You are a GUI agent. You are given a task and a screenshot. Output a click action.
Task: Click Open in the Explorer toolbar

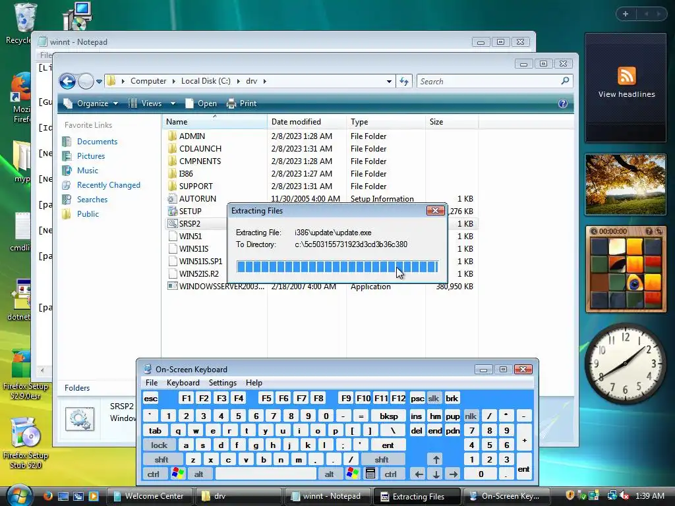pos(201,103)
